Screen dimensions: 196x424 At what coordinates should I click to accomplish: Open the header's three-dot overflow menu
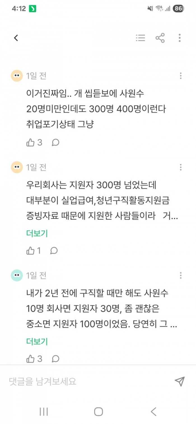point(179,38)
